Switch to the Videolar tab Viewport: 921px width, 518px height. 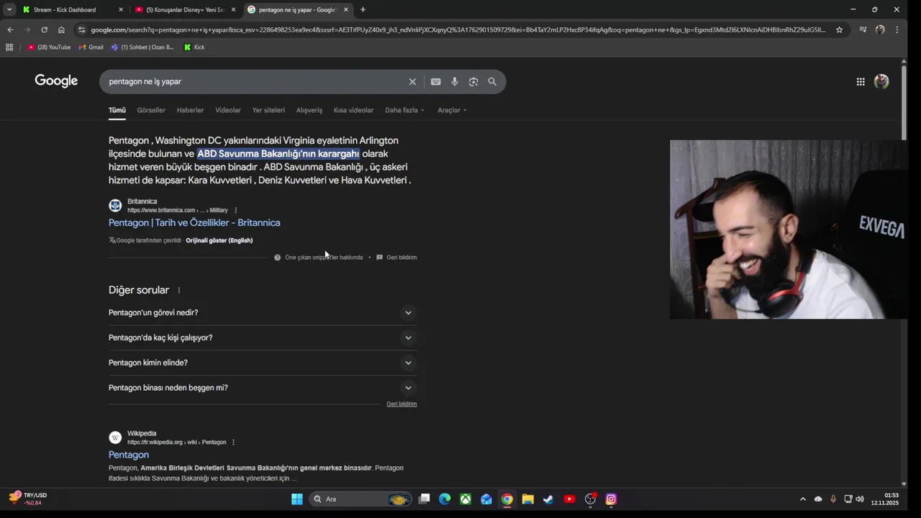[228, 110]
